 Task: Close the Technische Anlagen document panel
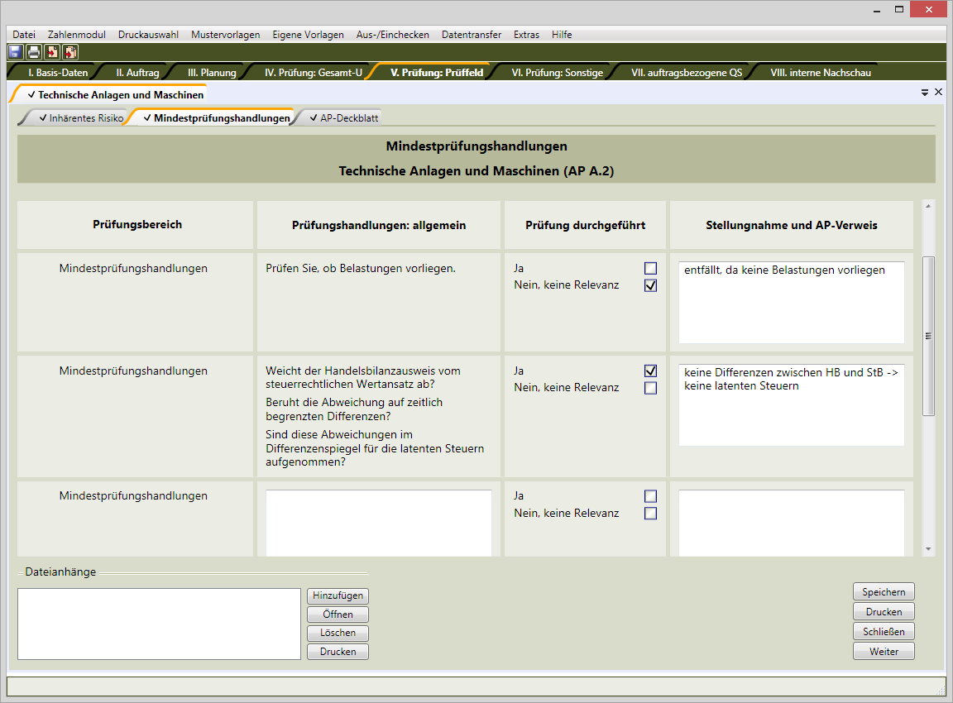(x=938, y=92)
